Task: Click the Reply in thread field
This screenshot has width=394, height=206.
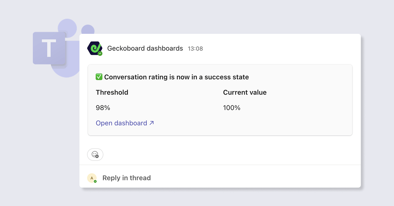Action: click(126, 178)
